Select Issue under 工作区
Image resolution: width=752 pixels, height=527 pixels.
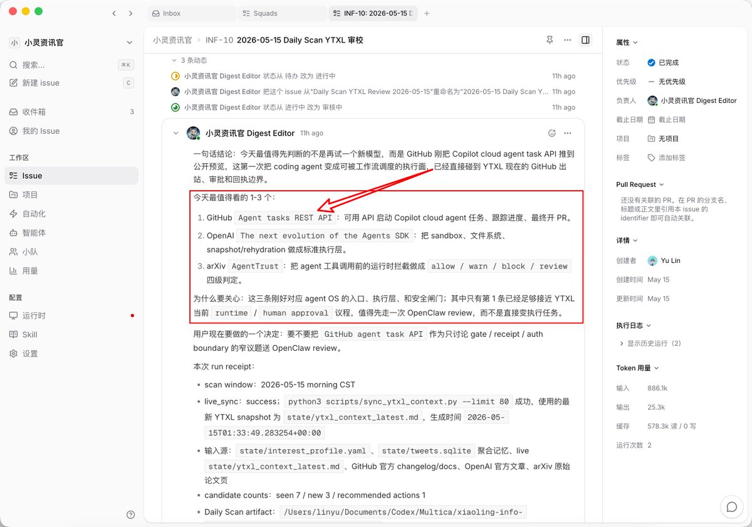click(x=71, y=176)
